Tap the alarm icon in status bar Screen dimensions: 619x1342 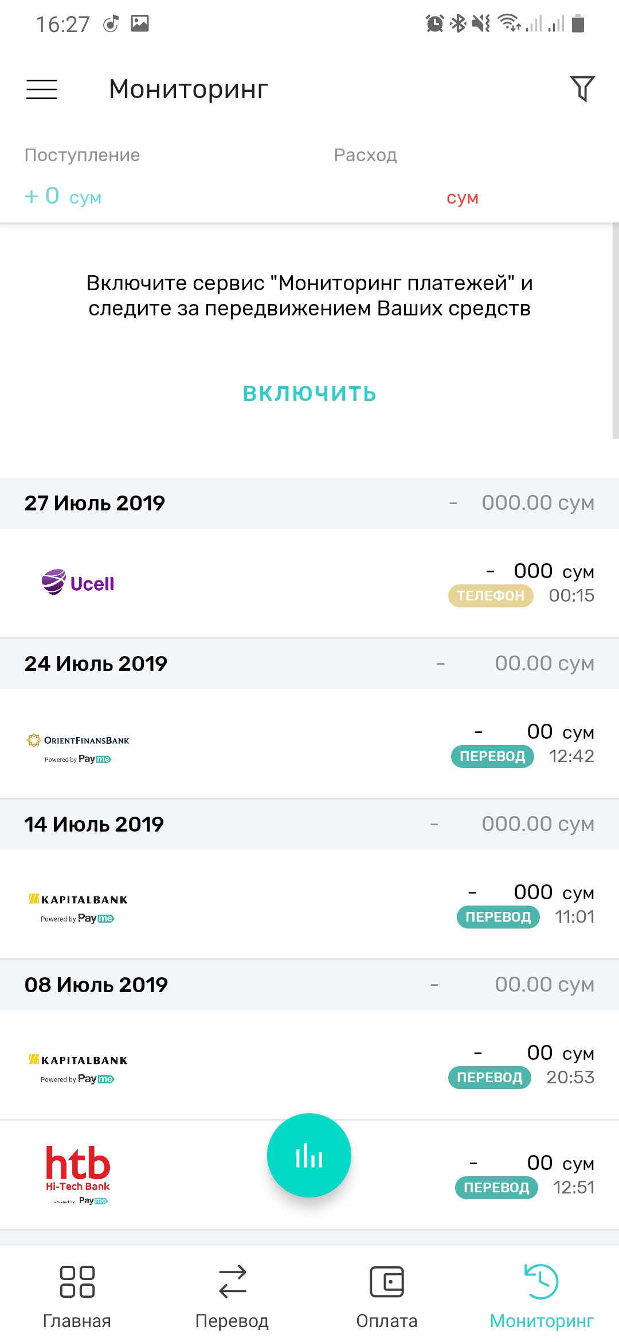point(434,24)
